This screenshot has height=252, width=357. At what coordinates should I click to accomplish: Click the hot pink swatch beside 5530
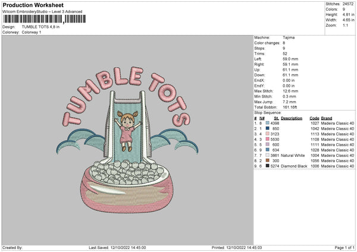click(268, 139)
